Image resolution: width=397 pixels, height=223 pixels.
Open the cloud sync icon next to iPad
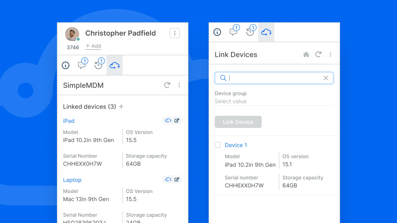click(x=168, y=120)
